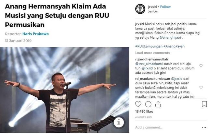Open reporter Haris Prabowo's page
The image size is (208, 134).
(35, 34)
